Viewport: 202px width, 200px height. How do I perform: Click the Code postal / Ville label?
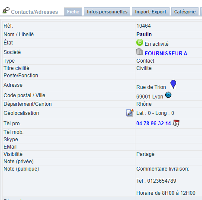pyautogui.click(x=24, y=95)
